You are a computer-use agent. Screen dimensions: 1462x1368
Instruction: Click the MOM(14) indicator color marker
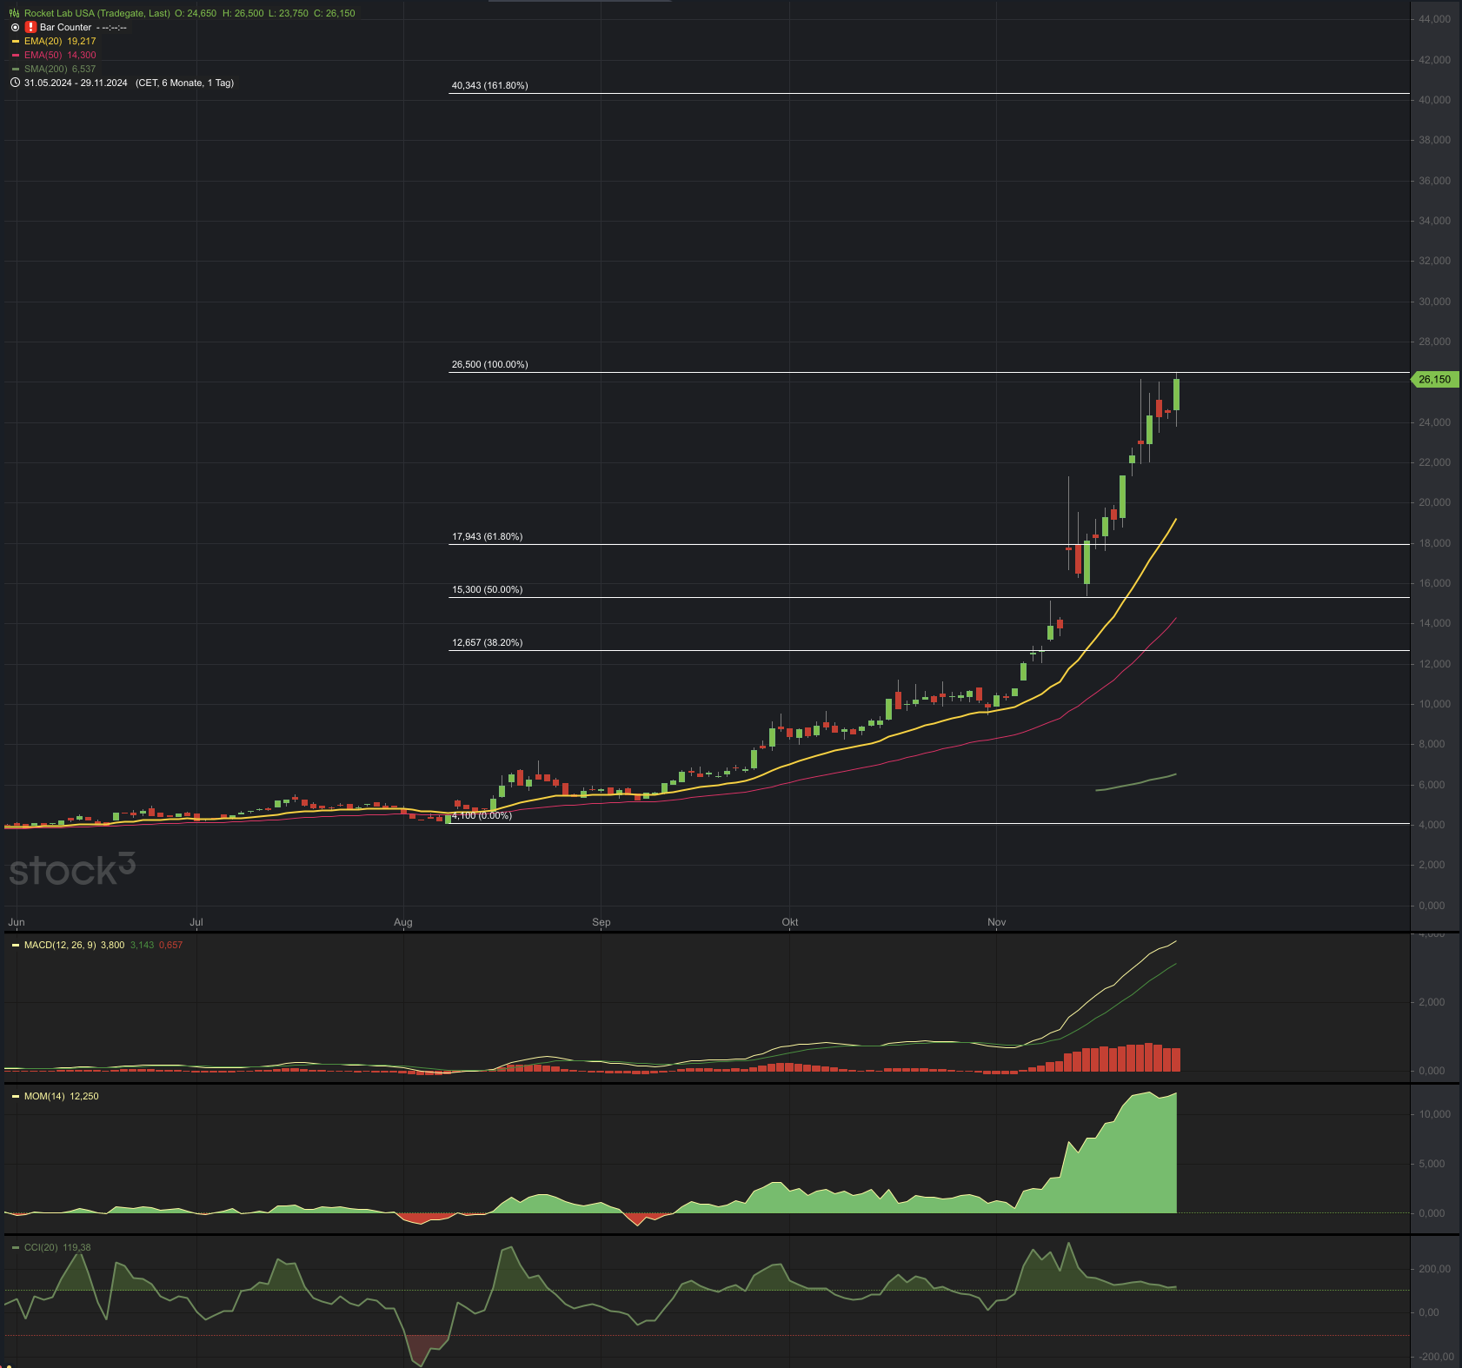(x=16, y=1096)
